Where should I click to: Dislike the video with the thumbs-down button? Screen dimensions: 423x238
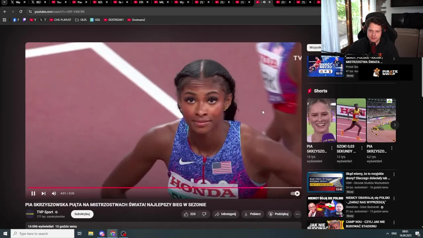tap(204, 214)
